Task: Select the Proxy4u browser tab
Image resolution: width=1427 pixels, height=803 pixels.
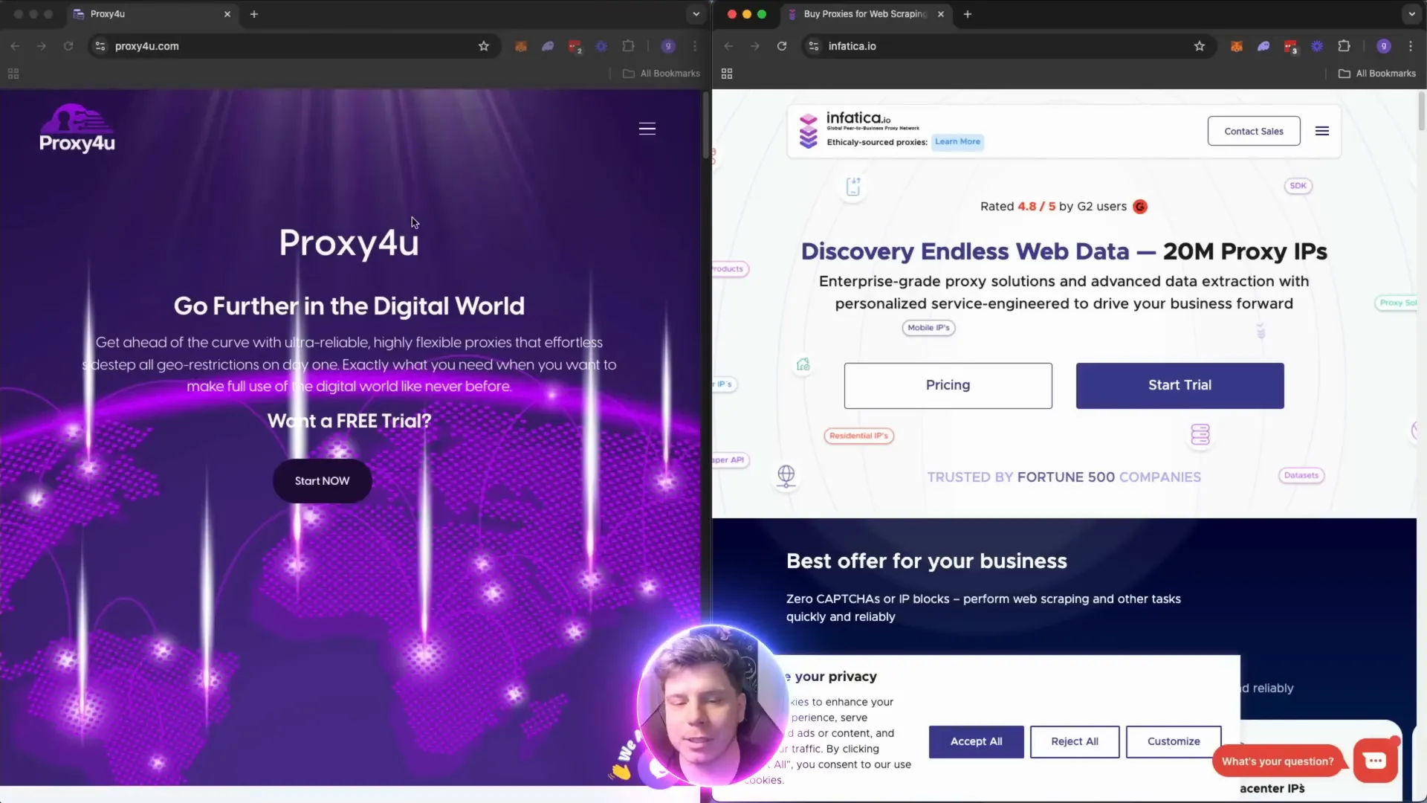Action: 152,14
